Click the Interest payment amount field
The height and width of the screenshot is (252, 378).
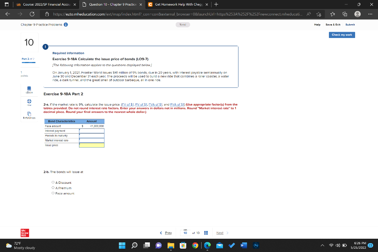pos(91,130)
